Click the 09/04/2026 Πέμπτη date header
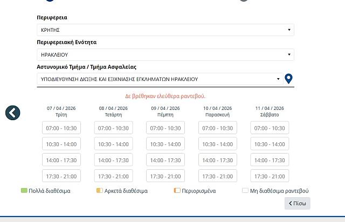Image resolution: width=345 pixels, height=222 pixels. point(165,112)
